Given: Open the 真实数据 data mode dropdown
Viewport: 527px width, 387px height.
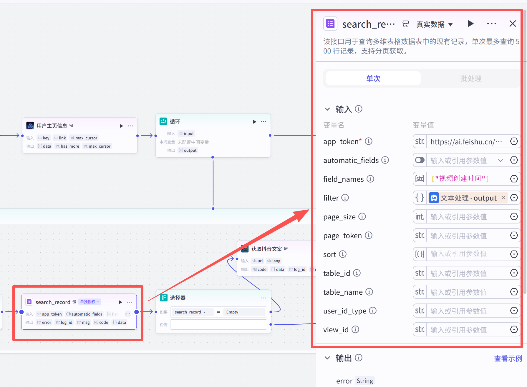Looking at the screenshot, I should pyautogui.click(x=434, y=24).
